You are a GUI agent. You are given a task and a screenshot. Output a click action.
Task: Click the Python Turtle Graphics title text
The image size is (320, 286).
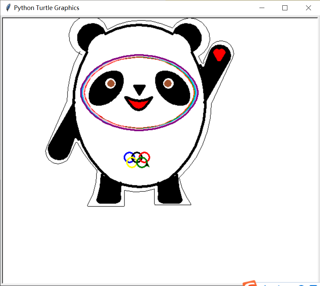[47, 8]
